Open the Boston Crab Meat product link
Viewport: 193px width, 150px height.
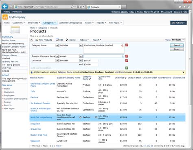pyautogui.click(x=39, y=135)
